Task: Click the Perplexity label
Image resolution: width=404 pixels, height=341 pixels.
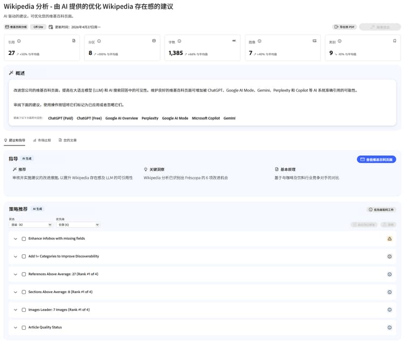Action: click(x=150, y=118)
